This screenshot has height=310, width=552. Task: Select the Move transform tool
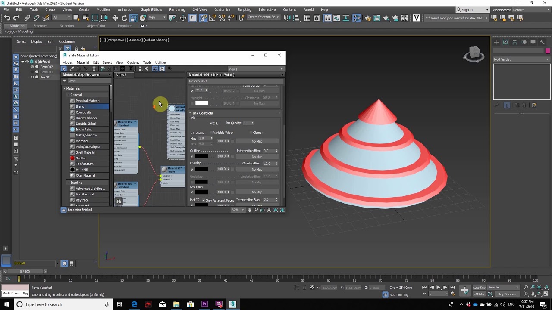(115, 18)
